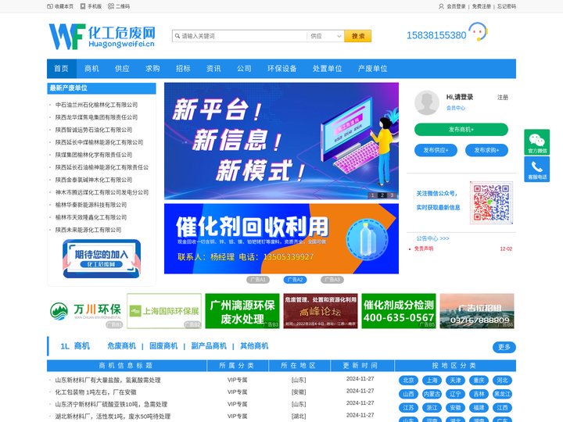Open 陕西龙华煤焦电集团有限责任公司 link
The image size is (563, 422).
97,117
